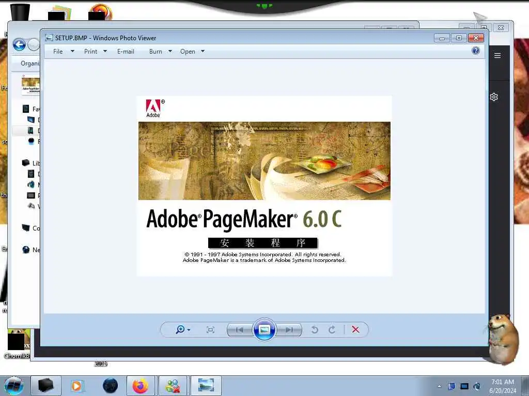Viewport: 529px width, 396px height.
Task: Select Favorites star in Explorer sidebar
Action: tap(26, 109)
